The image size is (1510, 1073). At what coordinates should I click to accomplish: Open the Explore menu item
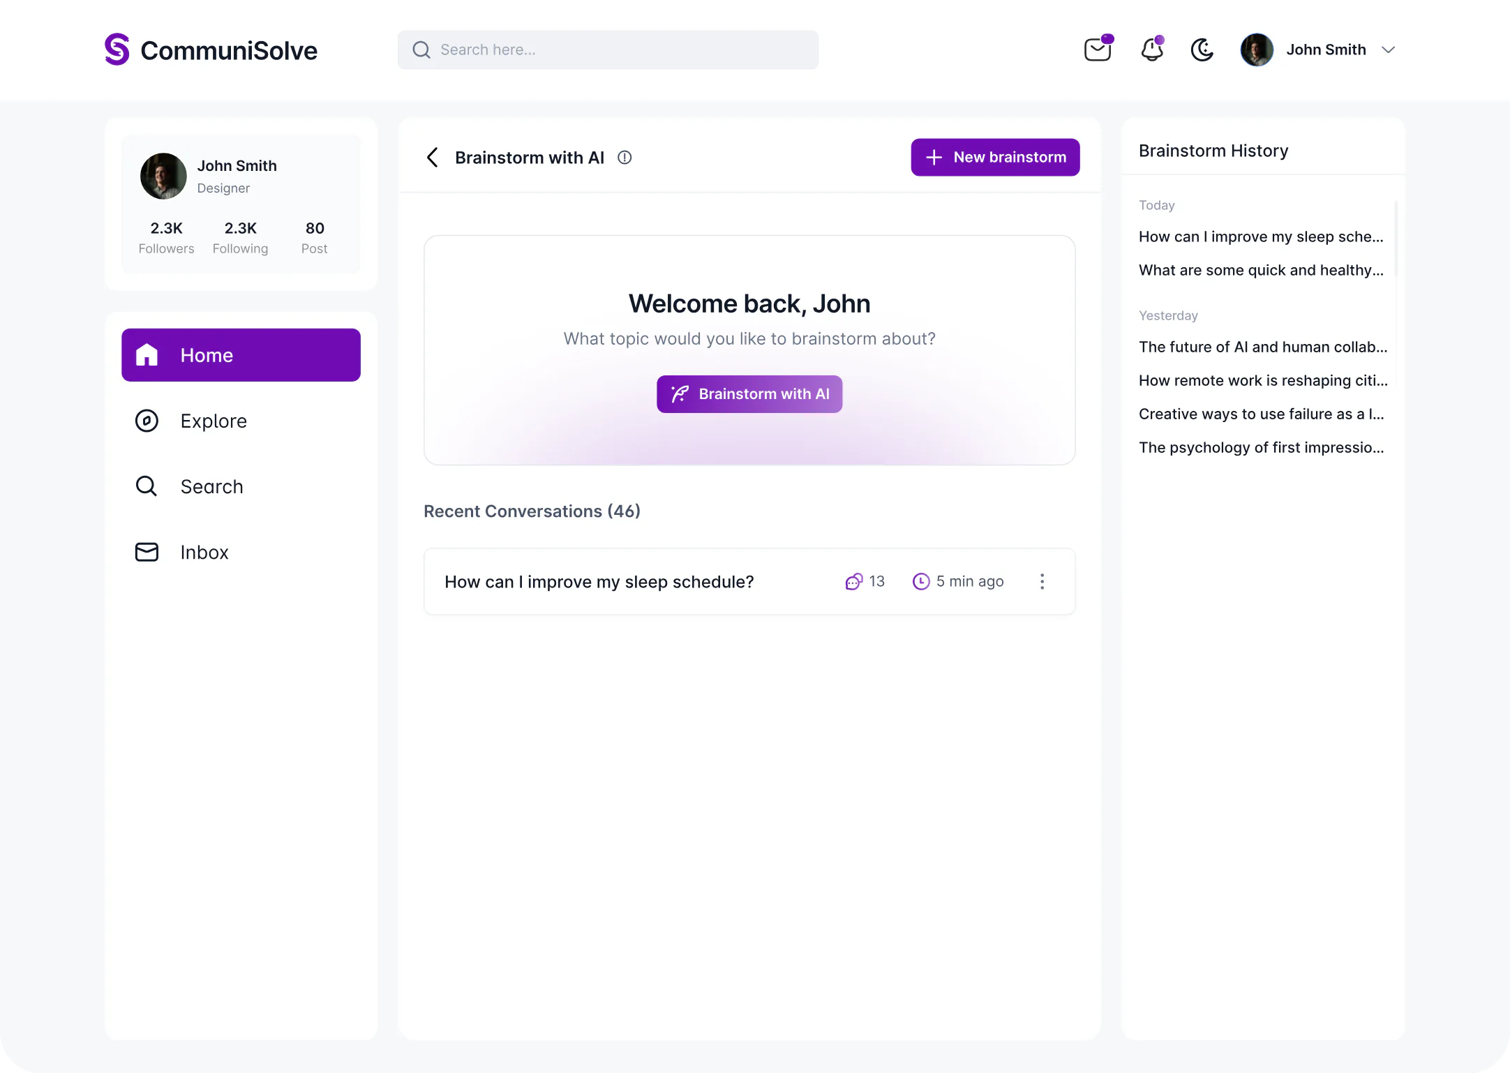click(x=241, y=421)
